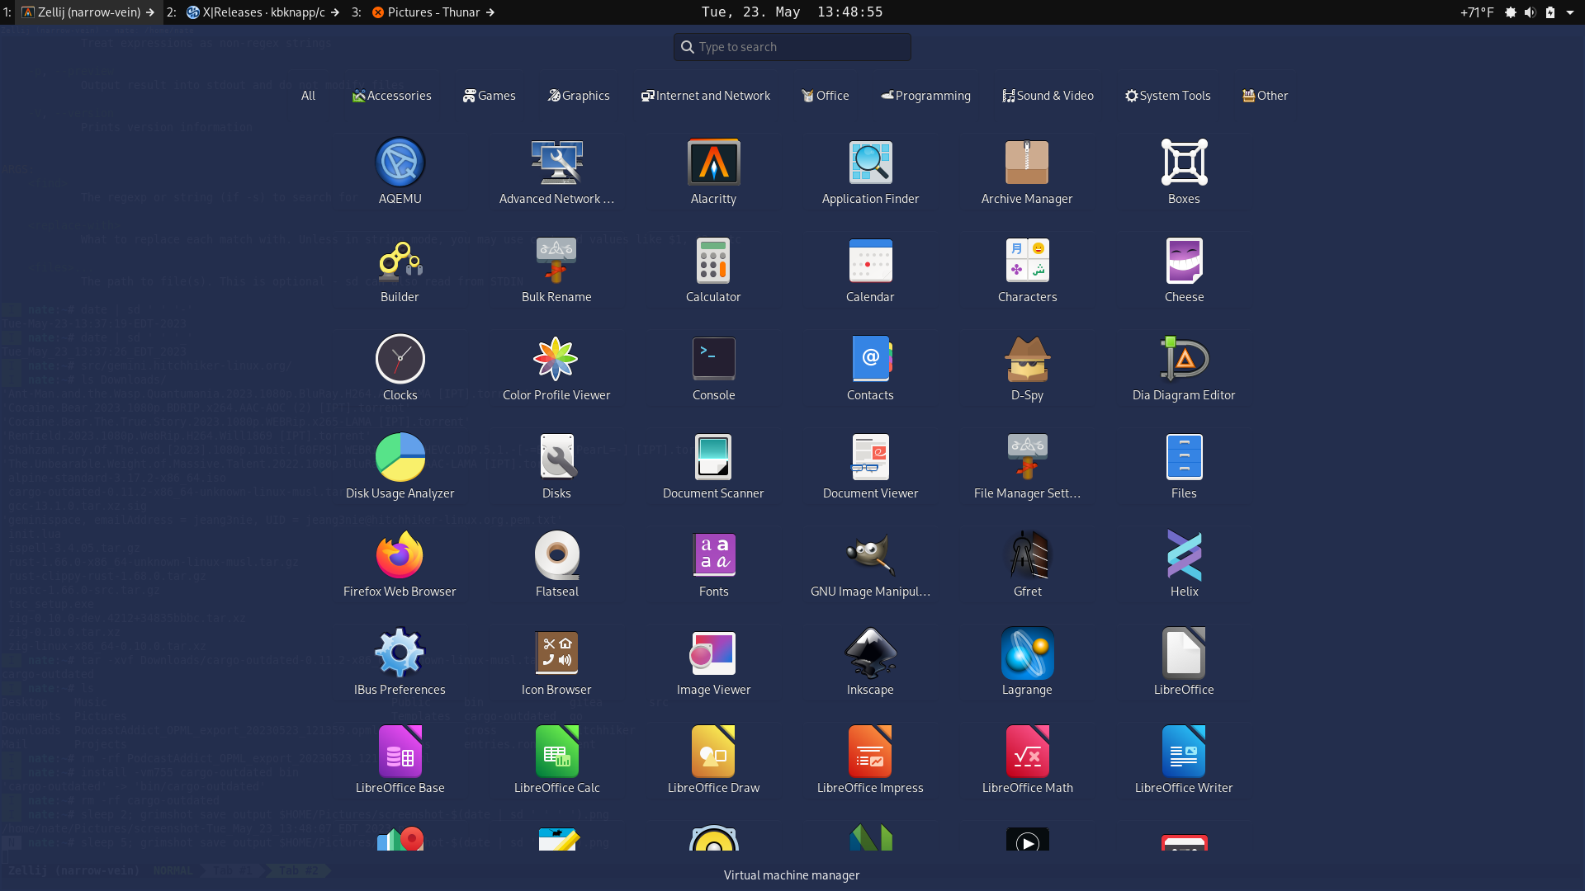The image size is (1585, 891).
Task: Click the volume speaker tray icon
Action: coord(1530,12)
